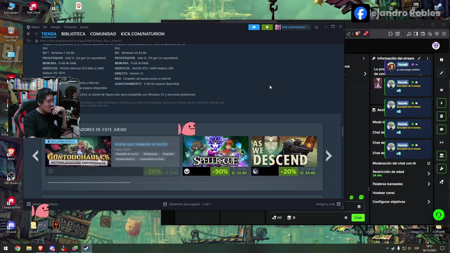450x253 pixels.
Task: Show next games with right carousel arrow
Action: pyautogui.click(x=328, y=156)
